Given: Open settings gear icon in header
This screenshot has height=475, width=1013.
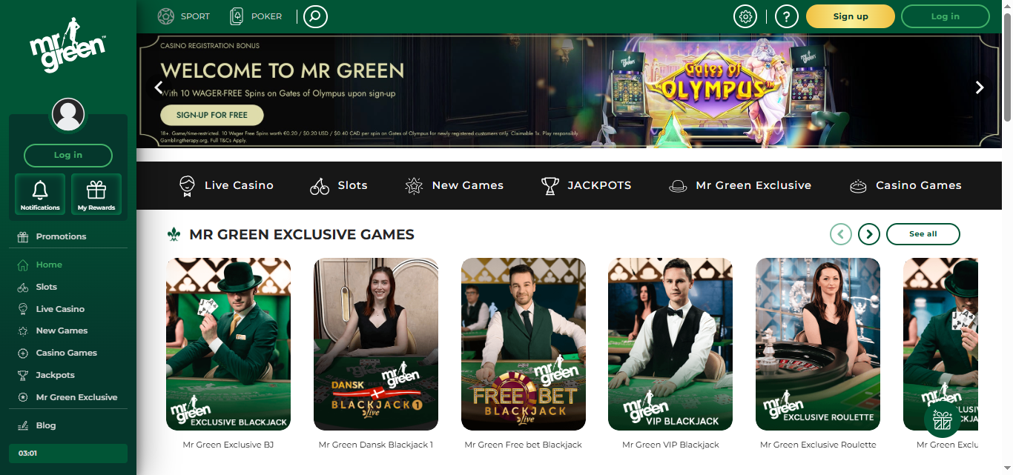Looking at the screenshot, I should point(745,16).
